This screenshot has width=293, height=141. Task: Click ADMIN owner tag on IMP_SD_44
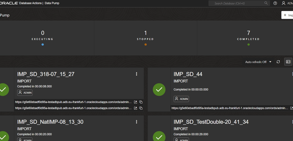click(x=181, y=99)
